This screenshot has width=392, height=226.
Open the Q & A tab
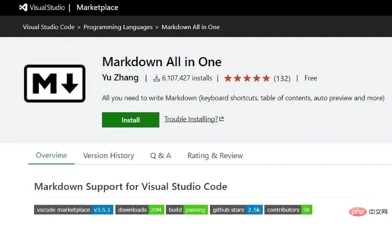[x=160, y=155]
